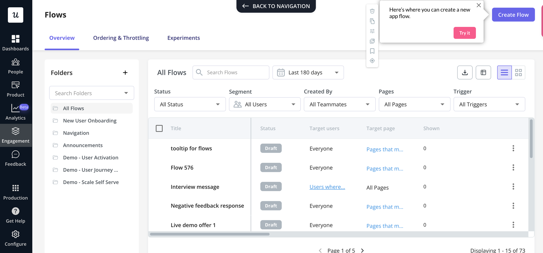The width and height of the screenshot is (543, 253).
Task: Switch to the Ordering & Throttling tab
Action: click(x=121, y=38)
